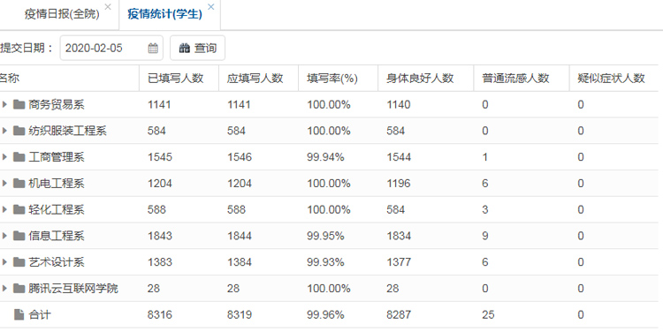Select the 疫情统计(学生) tab
663x332 pixels.
click(164, 14)
